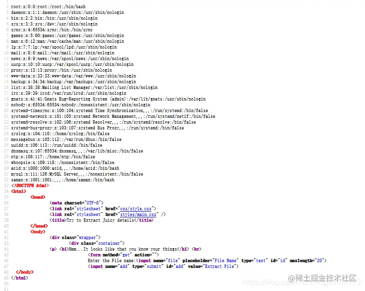The image size is (365, 291).
Task: Select the root:x:0:0 passwd line
Action: pyautogui.click(x=48, y=7)
